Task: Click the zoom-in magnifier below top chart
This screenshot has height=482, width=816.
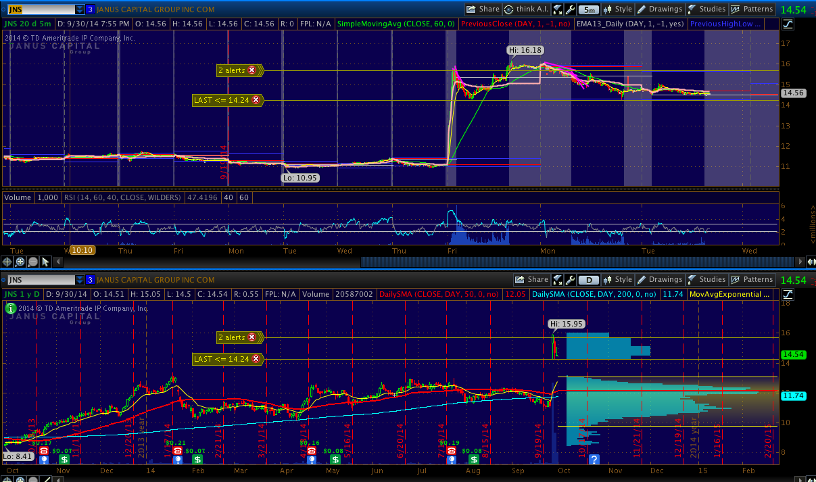Action: coord(20,262)
